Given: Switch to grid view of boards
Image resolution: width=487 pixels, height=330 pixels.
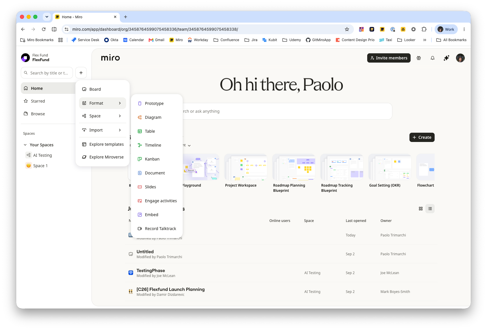Looking at the screenshot, I should click(421, 209).
